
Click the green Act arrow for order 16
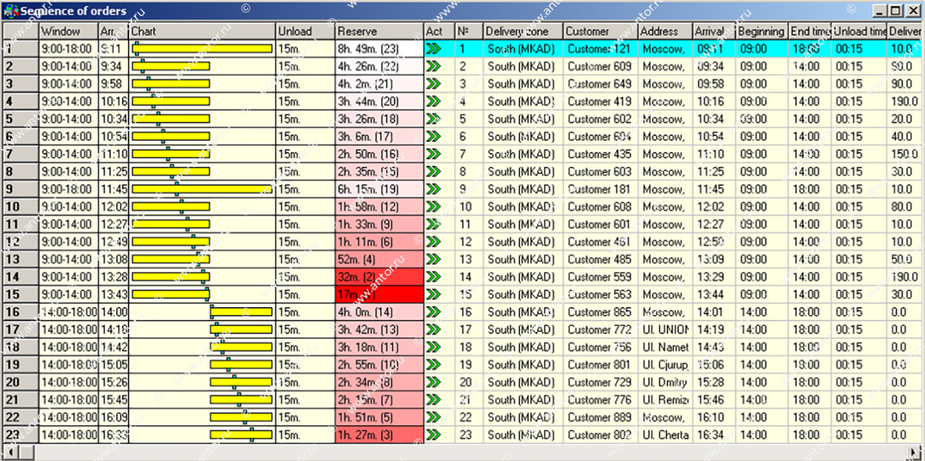pyautogui.click(x=434, y=311)
